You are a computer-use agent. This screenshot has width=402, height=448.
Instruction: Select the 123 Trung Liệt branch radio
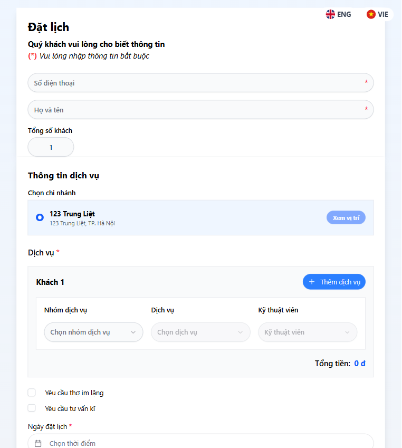pyautogui.click(x=40, y=217)
